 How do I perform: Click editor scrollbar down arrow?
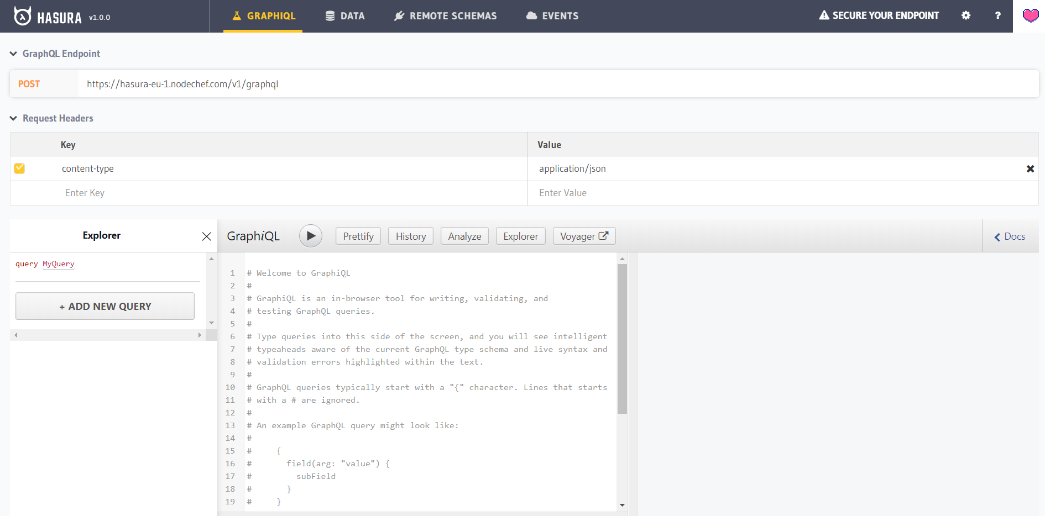(x=622, y=505)
